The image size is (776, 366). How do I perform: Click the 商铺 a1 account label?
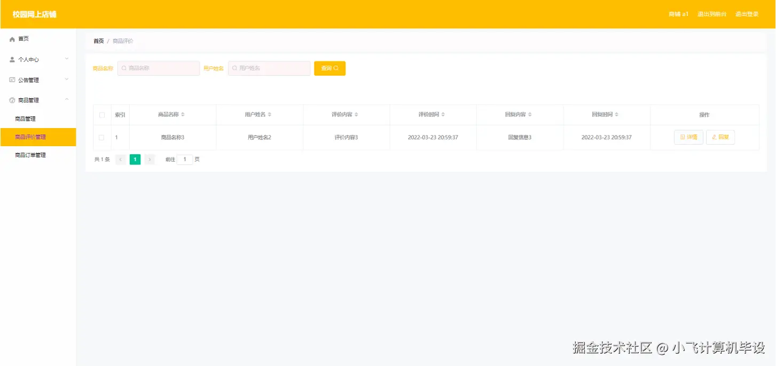[678, 14]
